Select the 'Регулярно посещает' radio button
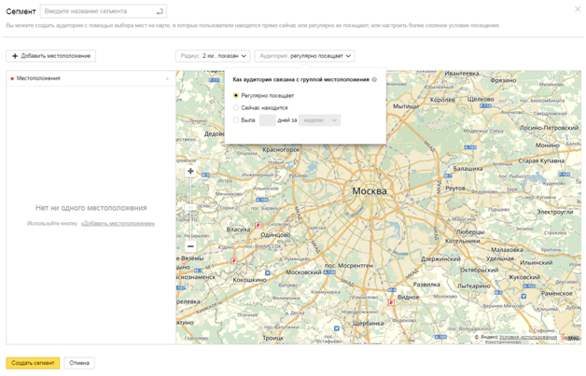 point(236,95)
